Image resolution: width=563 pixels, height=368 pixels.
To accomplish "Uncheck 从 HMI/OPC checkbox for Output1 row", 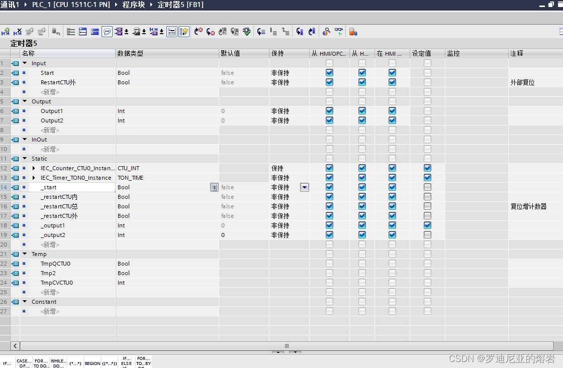I will [x=329, y=111].
